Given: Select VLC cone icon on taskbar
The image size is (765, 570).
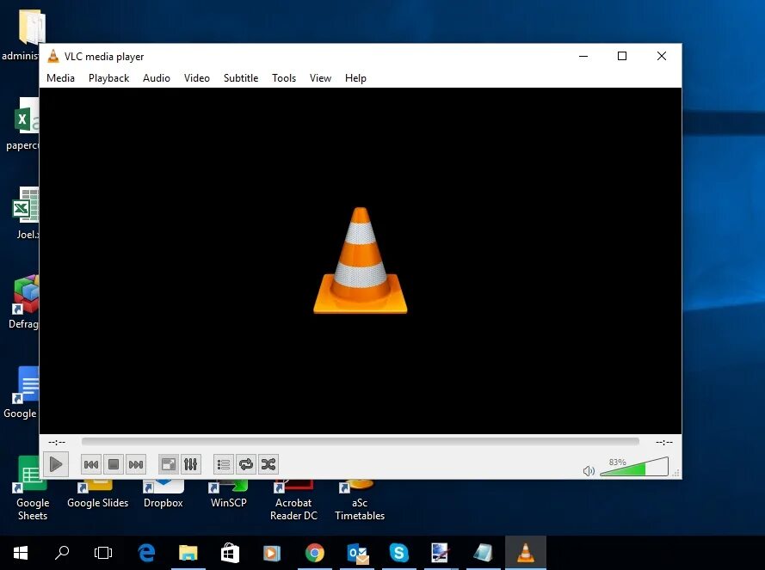Looking at the screenshot, I should click(x=526, y=553).
